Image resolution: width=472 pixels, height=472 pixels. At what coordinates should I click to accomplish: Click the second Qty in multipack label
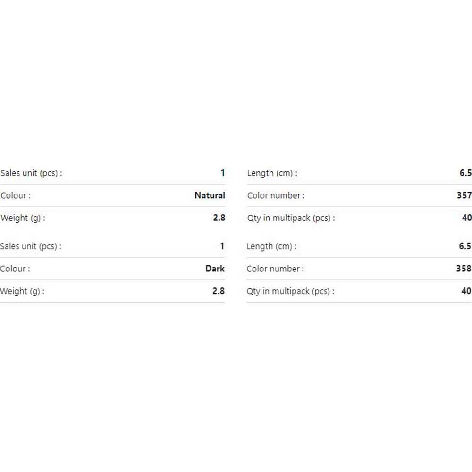290,291
